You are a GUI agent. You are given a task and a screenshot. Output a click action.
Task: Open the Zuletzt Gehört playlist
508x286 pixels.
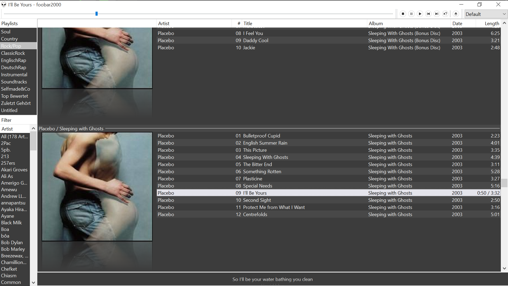[x=18, y=103]
